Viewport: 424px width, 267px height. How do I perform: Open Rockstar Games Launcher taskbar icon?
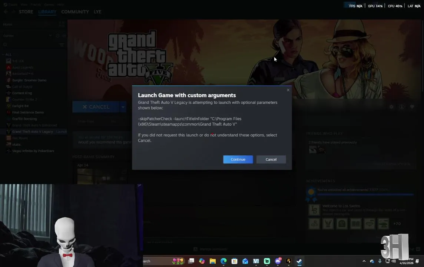[x=288, y=261]
